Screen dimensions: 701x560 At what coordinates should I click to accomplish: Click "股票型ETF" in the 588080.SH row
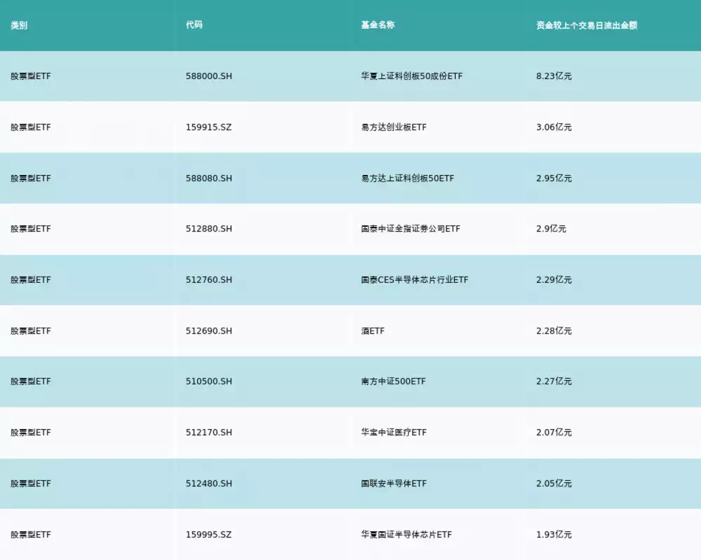[31, 178]
